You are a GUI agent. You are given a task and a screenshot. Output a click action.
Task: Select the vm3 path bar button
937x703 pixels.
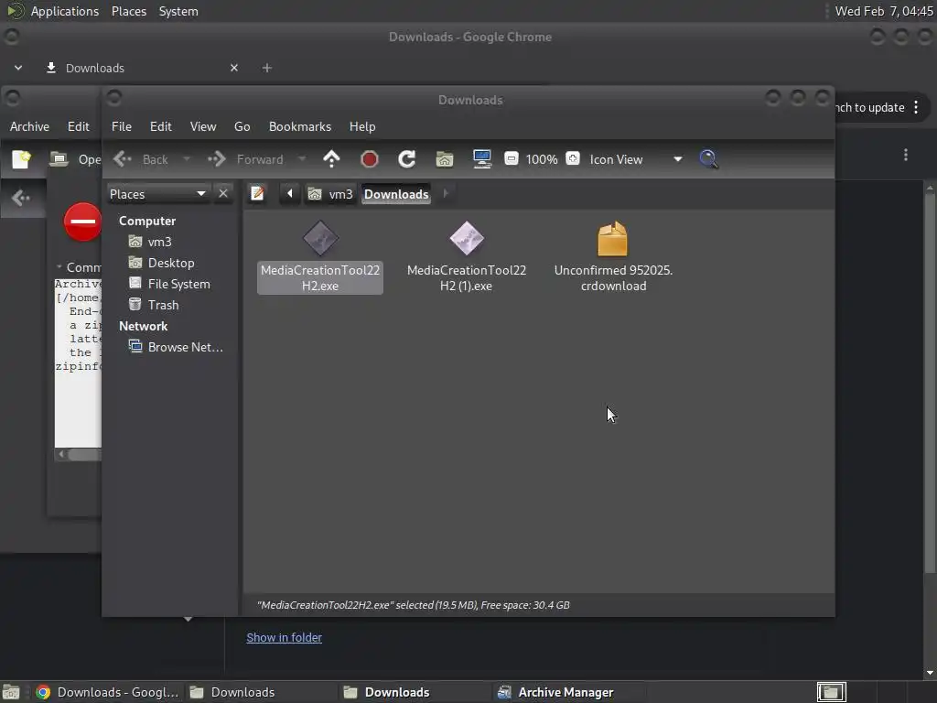pos(330,194)
